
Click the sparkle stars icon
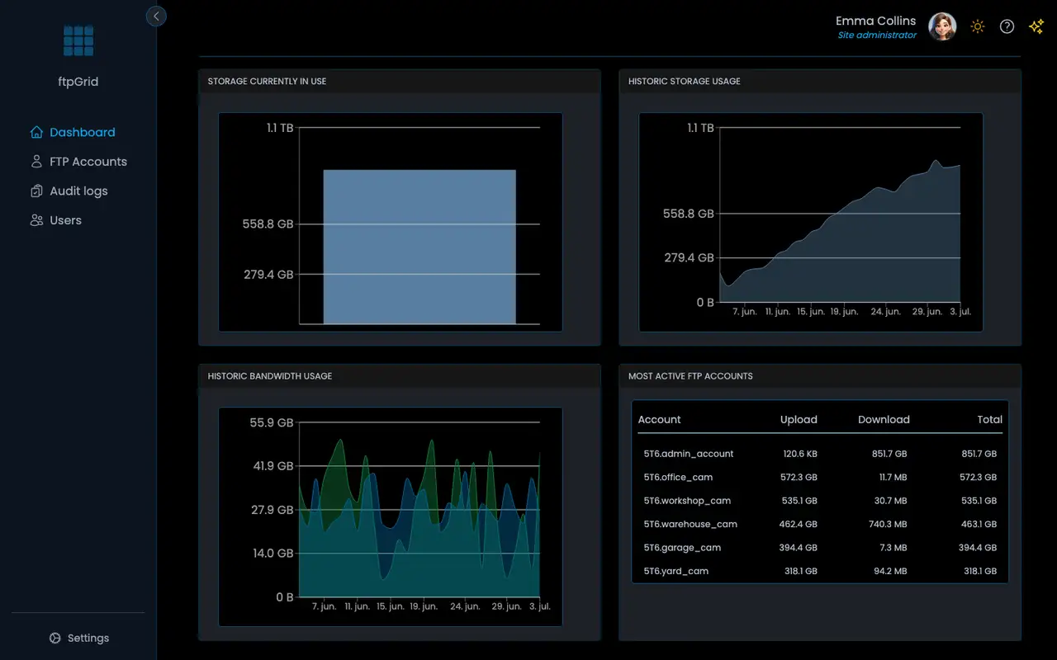(x=1036, y=26)
